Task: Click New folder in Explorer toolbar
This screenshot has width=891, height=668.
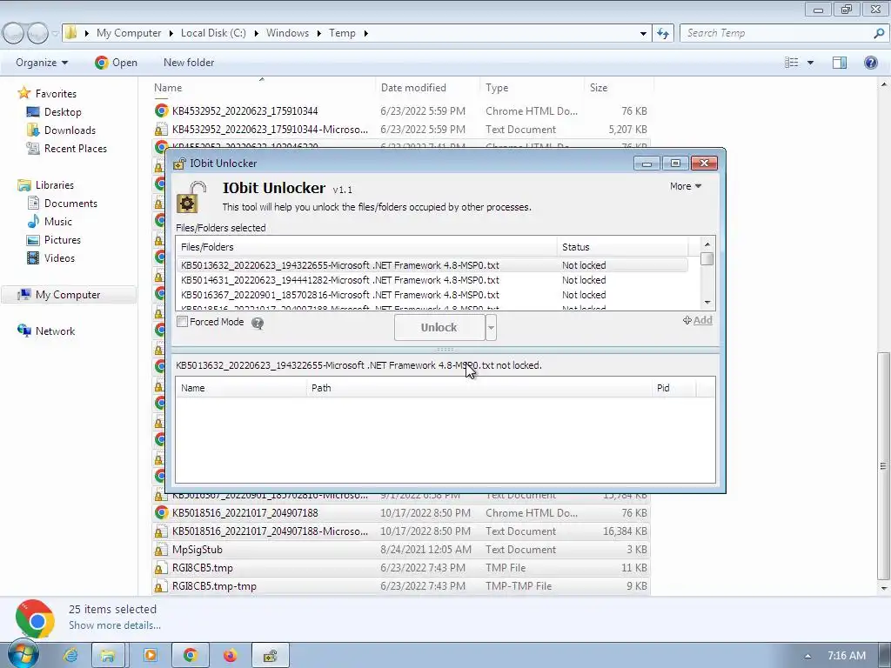Action: 189,63
